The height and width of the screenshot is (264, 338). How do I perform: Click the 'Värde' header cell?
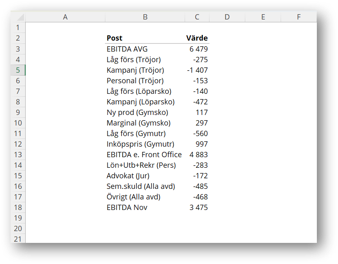pos(197,38)
